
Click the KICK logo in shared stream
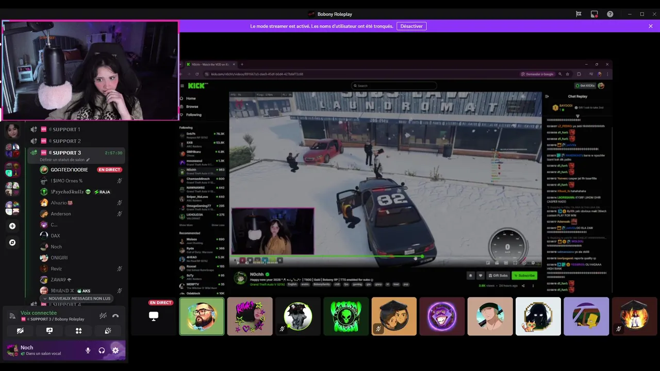[x=197, y=86]
